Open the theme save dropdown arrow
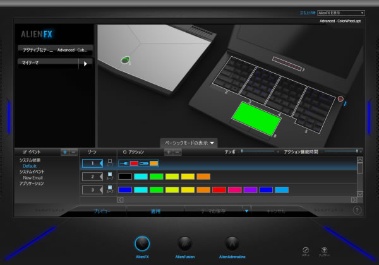The width and height of the screenshot is (379, 265). tap(246, 211)
